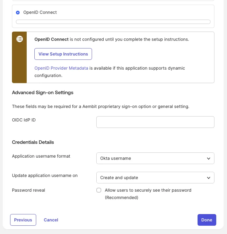Open the OpenID Provider Metadata link
Screen dimensions: 227x234
61,68
